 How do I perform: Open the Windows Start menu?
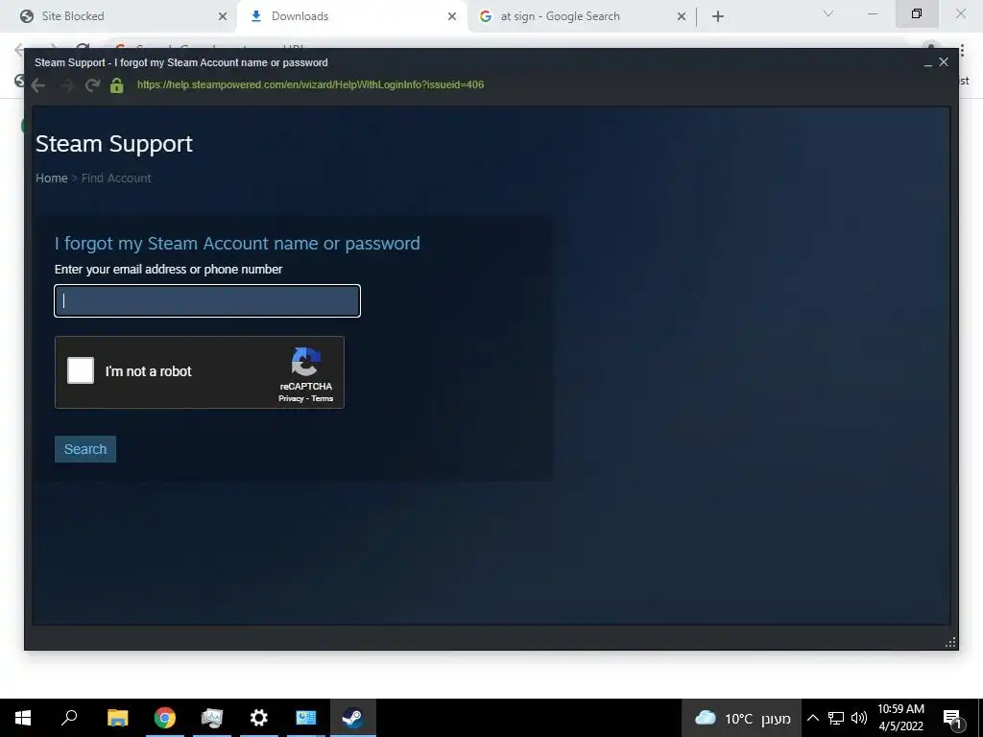coord(23,718)
